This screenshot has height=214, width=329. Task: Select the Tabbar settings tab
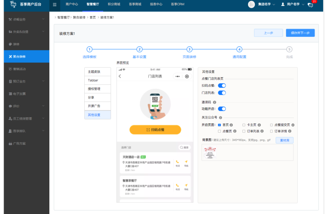(x=97, y=80)
